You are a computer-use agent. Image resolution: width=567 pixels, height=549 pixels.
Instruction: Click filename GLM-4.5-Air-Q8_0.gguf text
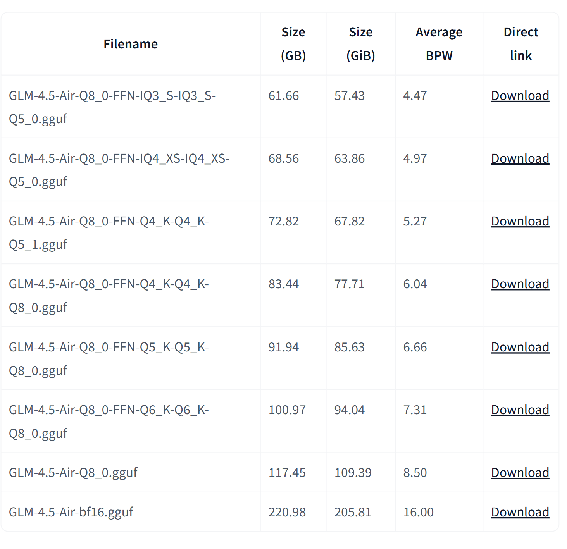73,473
